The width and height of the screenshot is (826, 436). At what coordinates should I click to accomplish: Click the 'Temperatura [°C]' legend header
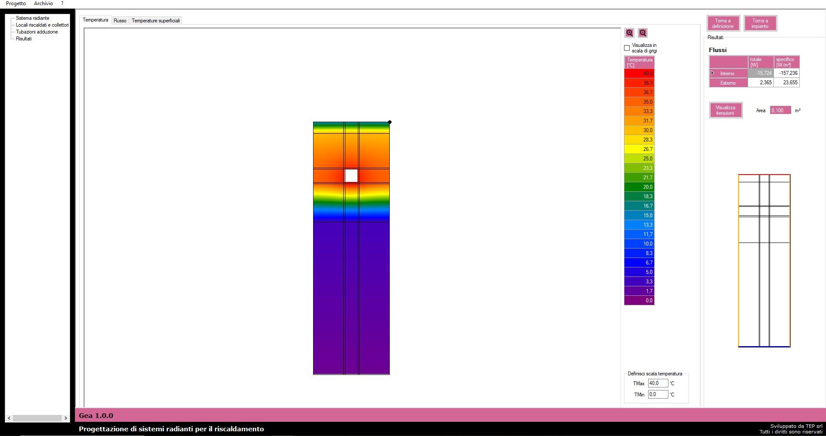[639, 62]
